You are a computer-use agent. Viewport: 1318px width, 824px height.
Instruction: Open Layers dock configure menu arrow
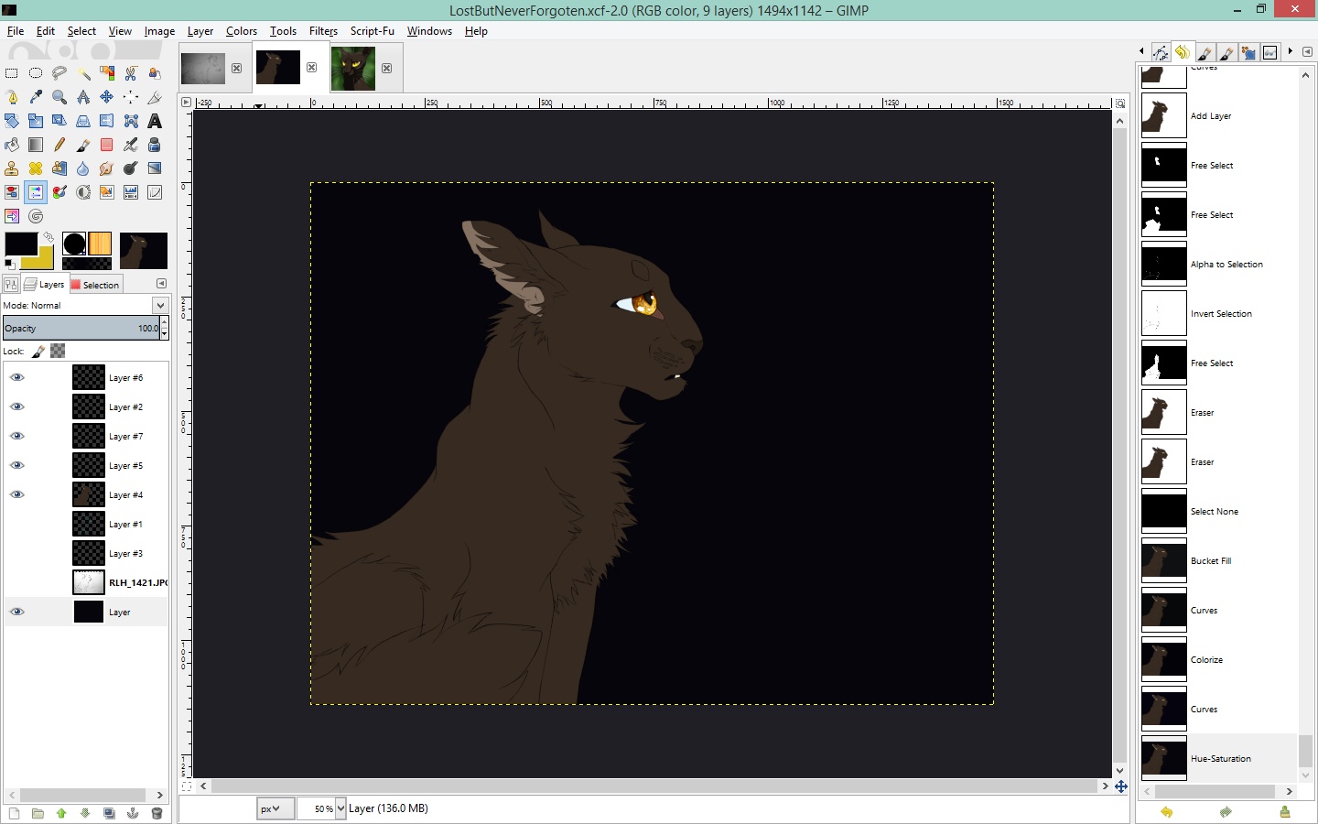tap(161, 284)
